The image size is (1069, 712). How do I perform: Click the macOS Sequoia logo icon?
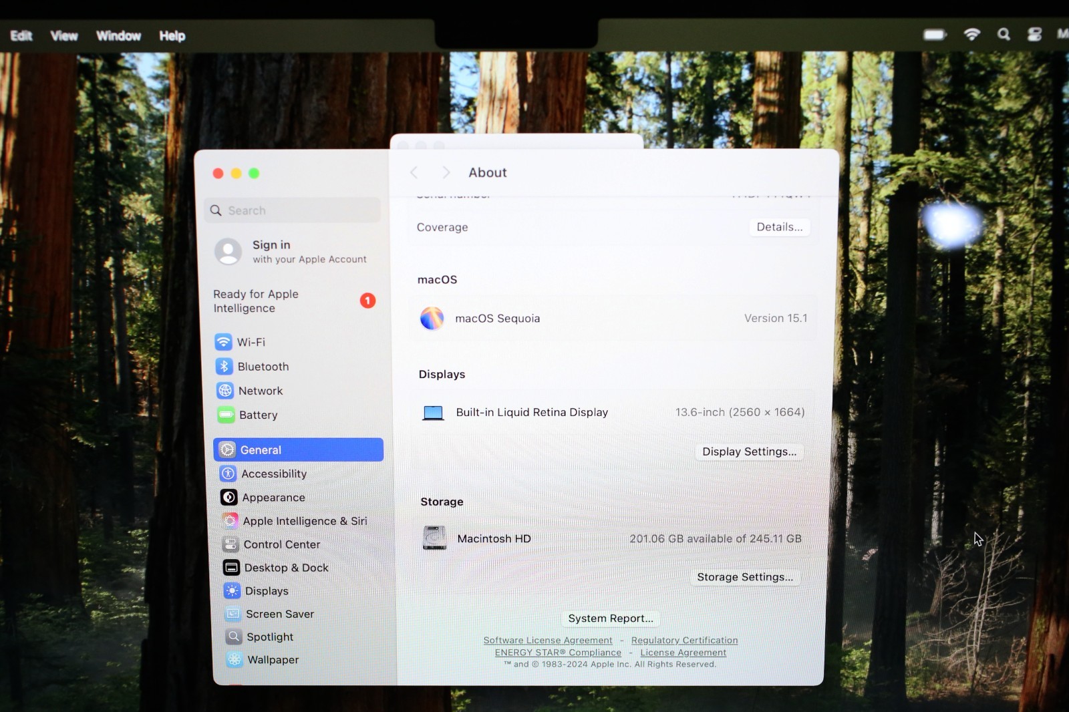coord(432,318)
